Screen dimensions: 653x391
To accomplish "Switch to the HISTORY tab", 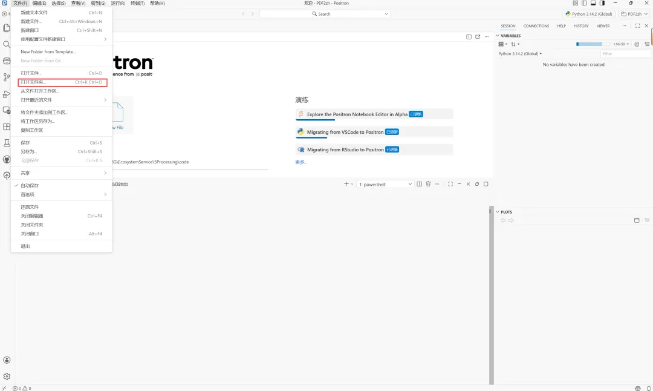I will 581,26.
